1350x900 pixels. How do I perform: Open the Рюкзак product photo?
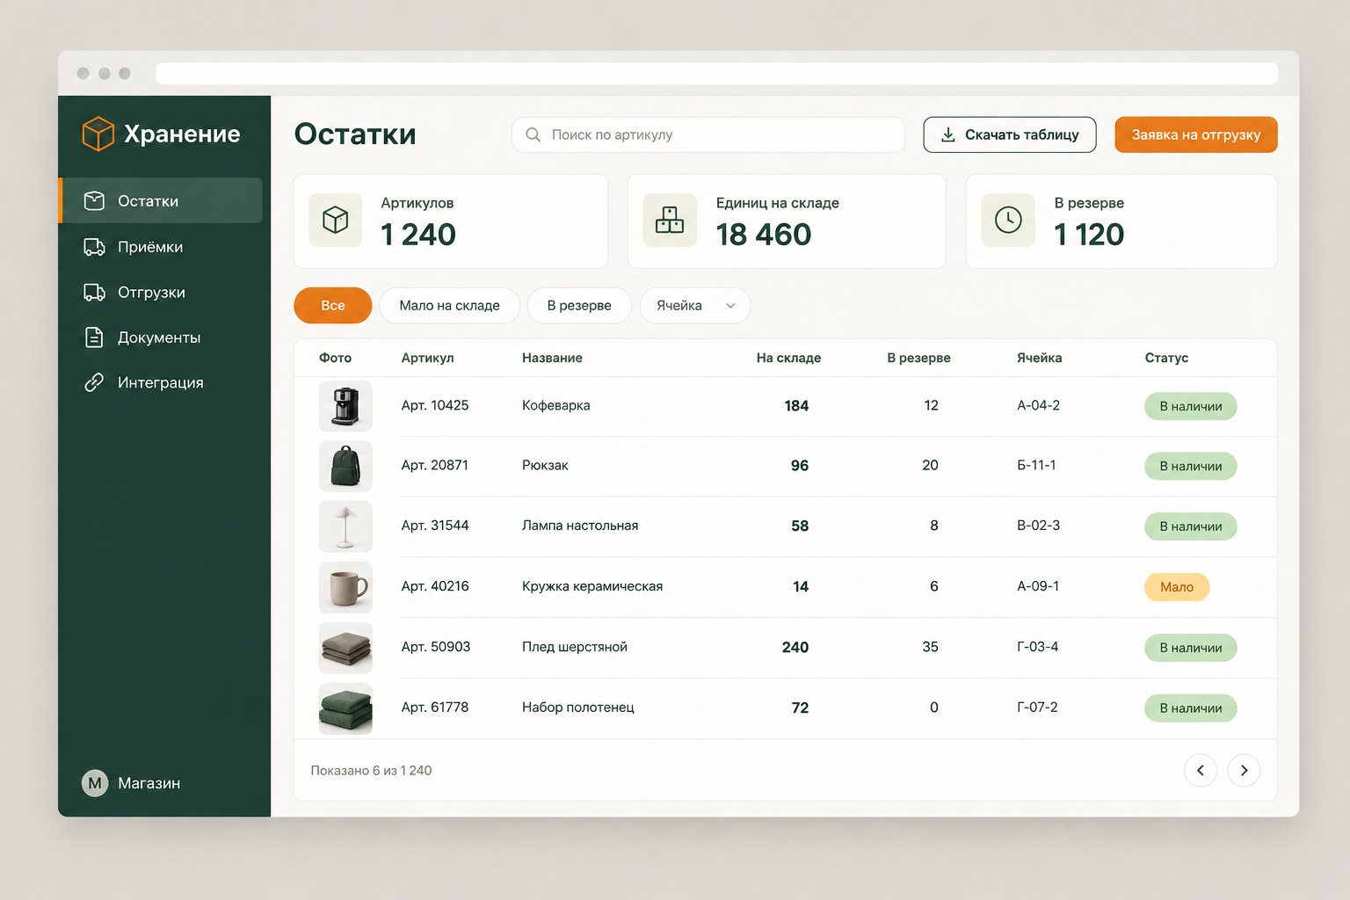[x=345, y=466]
